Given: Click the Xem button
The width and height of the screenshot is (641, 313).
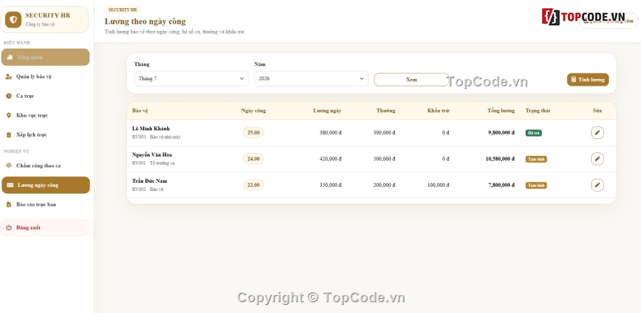Looking at the screenshot, I should tap(412, 80).
